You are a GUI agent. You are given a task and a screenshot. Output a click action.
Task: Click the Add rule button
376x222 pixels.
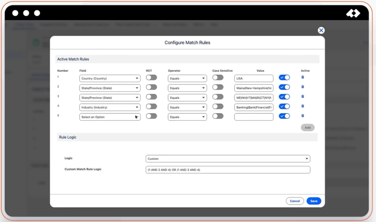pos(307,128)
